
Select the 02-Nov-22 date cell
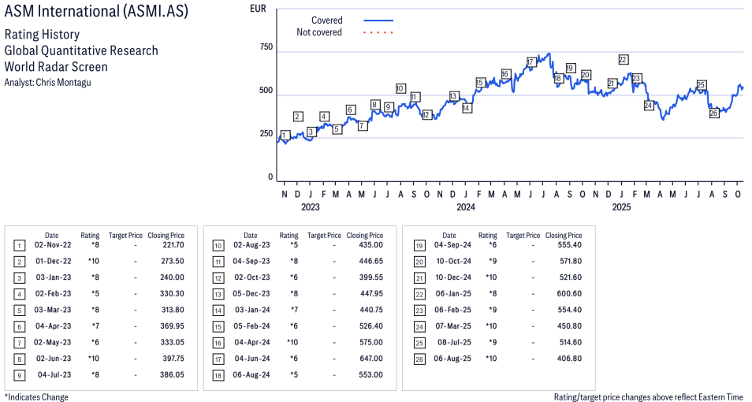pyautogui.click(x=53, y=246)
